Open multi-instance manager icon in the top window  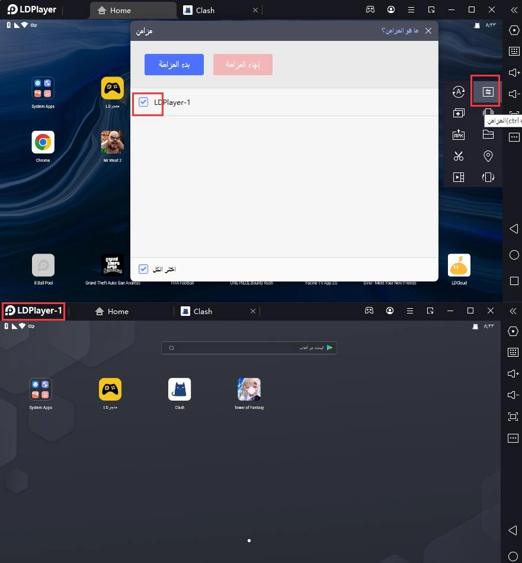[x=459, y=113]
